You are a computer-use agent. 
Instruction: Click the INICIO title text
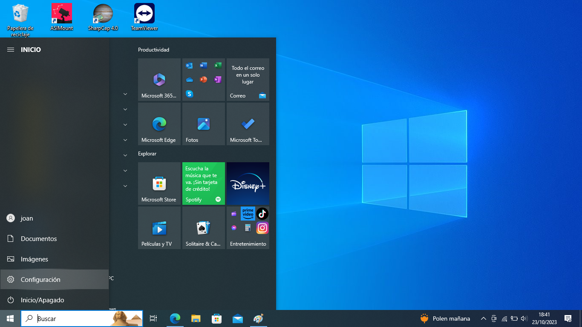31,50
